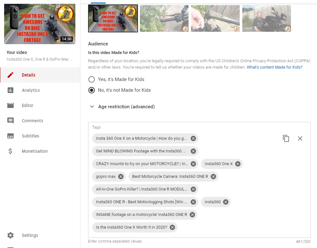Open 'What's content Made for Kids?' link
The height and width of the screenshot is (248, 317).
point(274,67)
